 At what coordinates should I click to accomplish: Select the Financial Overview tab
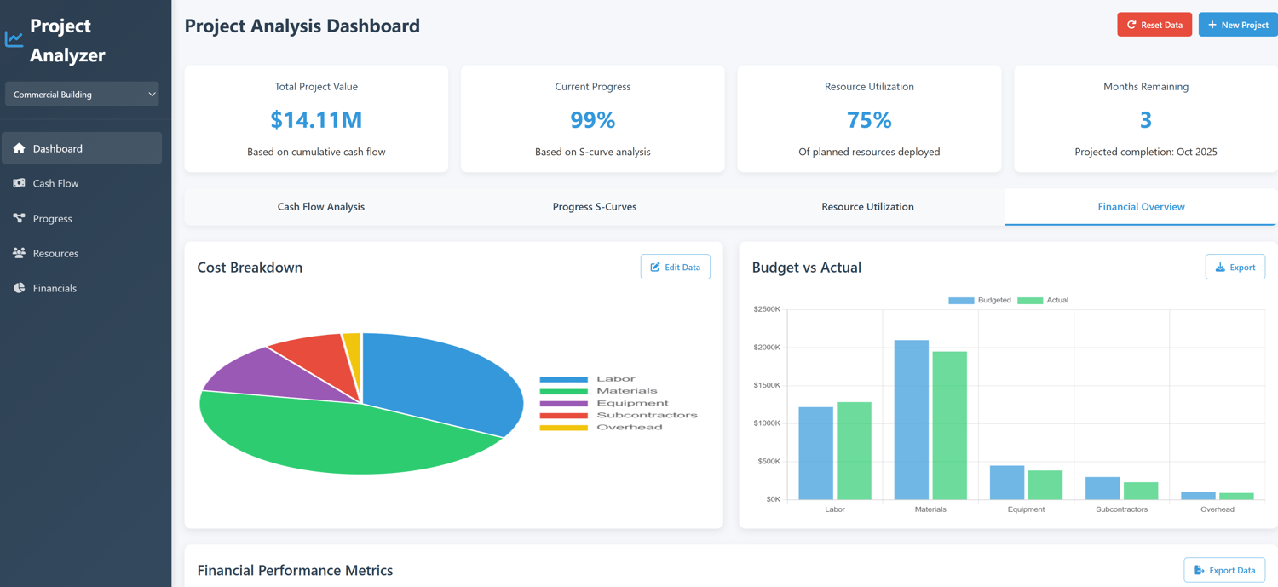click(1141, 207)
